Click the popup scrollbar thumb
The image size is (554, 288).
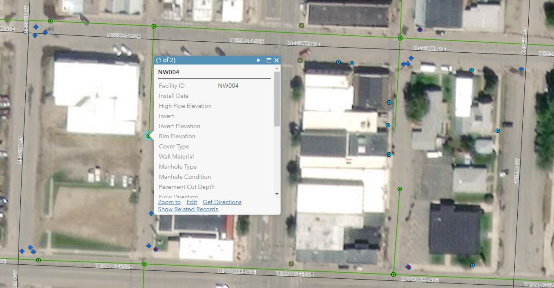pos(277,99)
